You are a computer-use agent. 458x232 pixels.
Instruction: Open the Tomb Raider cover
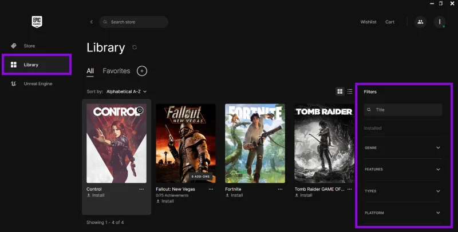(x=324, y=143)
